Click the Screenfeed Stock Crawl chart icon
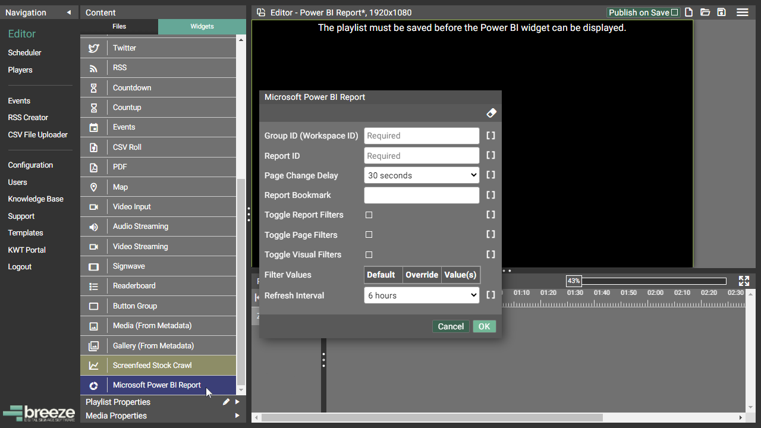Viewport: 761px width, 428px height. point(93,366)
